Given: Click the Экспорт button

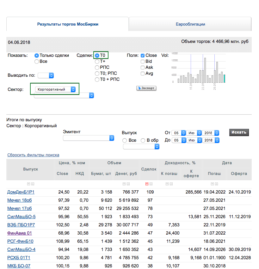Looking at the screenshot, I should point(146,88).
